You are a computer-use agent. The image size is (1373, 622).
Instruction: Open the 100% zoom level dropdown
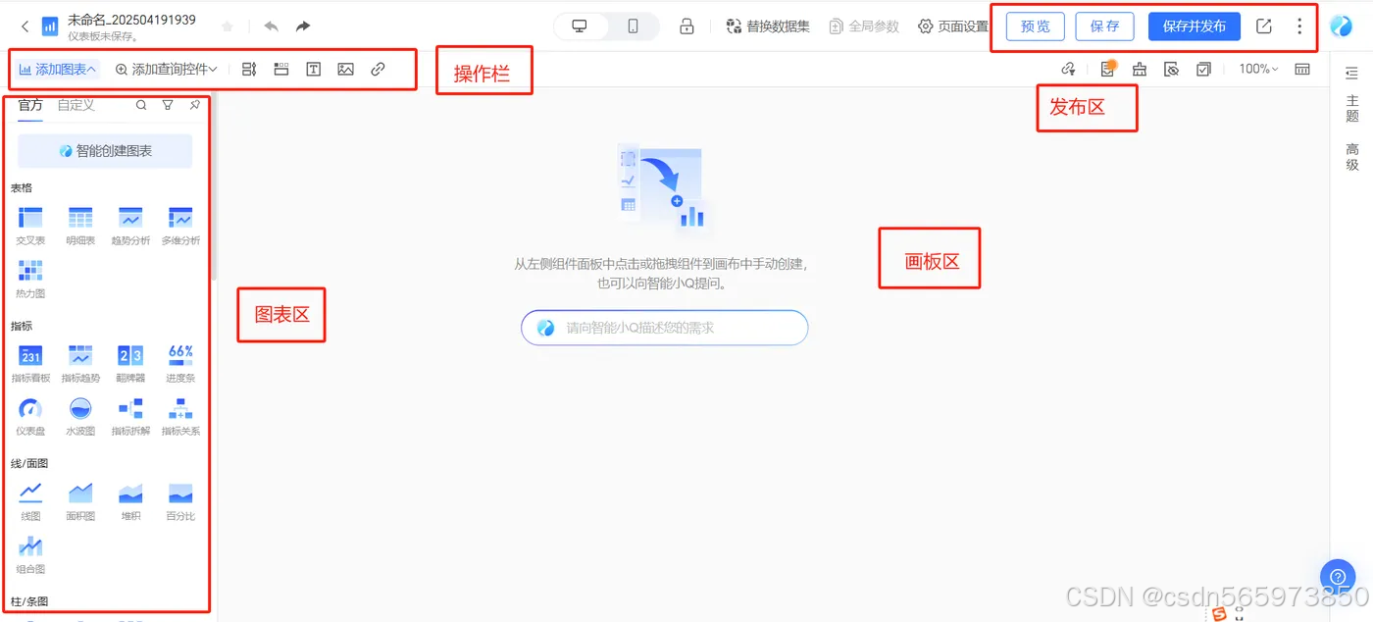click(x=1257, y=69)
